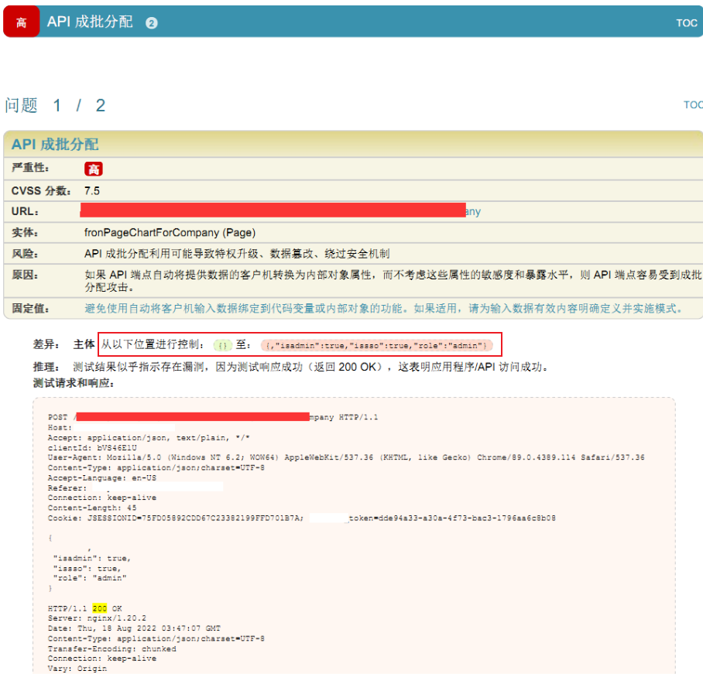Click the Server: nginx/1.20.2 response line
Viewport: 703px width, 674px height.
[97, 618]
